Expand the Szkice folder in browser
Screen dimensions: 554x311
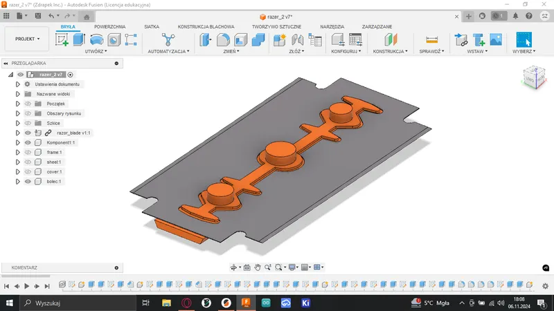18,122
